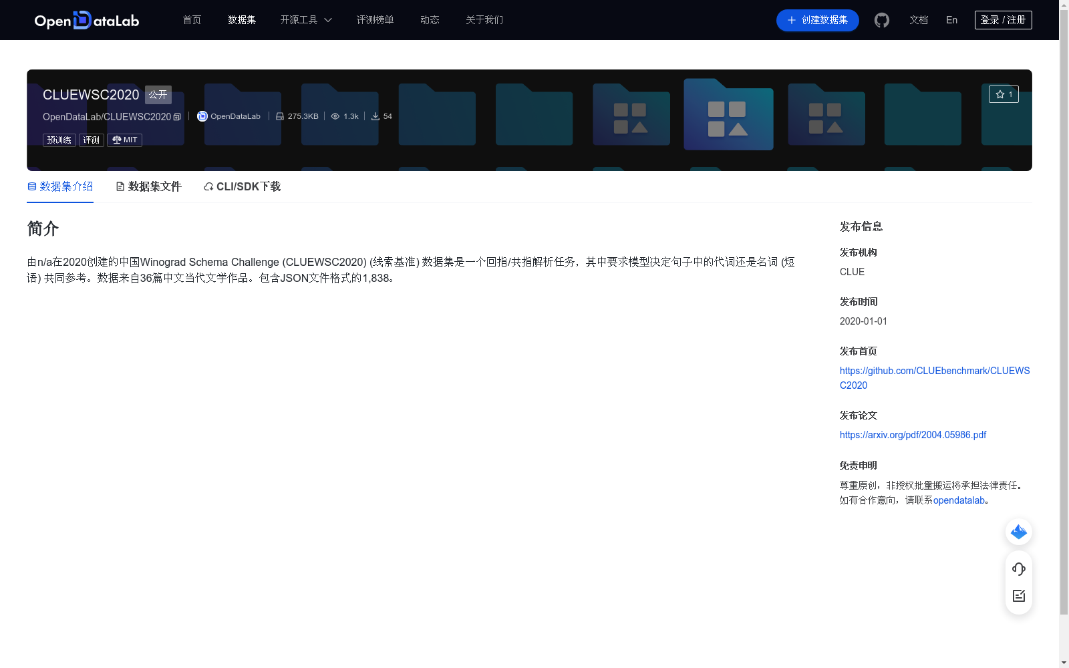Open the feedback edit icon
Viewport: 1069px width, 668px height.
pos(1018,596)
